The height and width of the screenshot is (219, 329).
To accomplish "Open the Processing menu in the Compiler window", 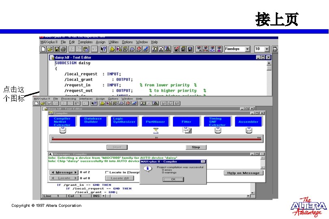I will pyautogui.click(x=69, y=99).
